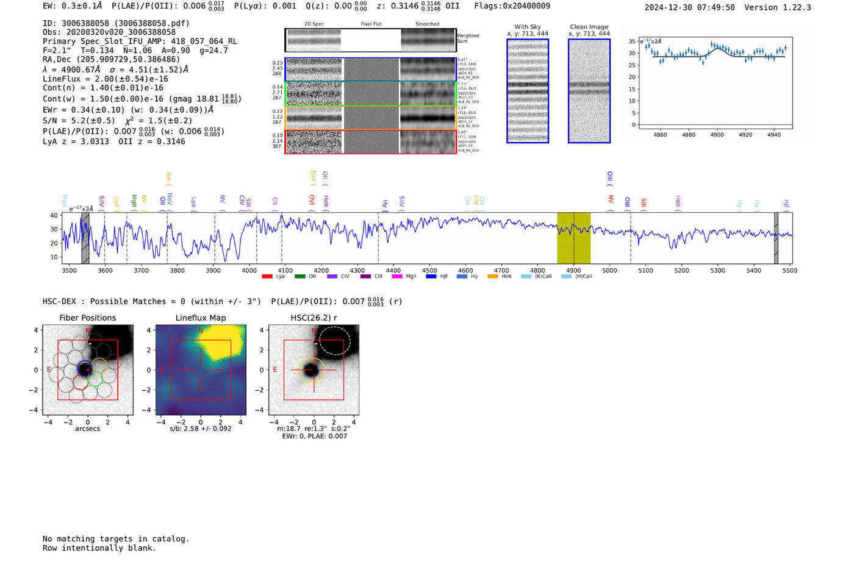Select the orange-bordered fiber 2D spectrum row
The height and width of the screenshot is (581, 854).
click(370, 118)
